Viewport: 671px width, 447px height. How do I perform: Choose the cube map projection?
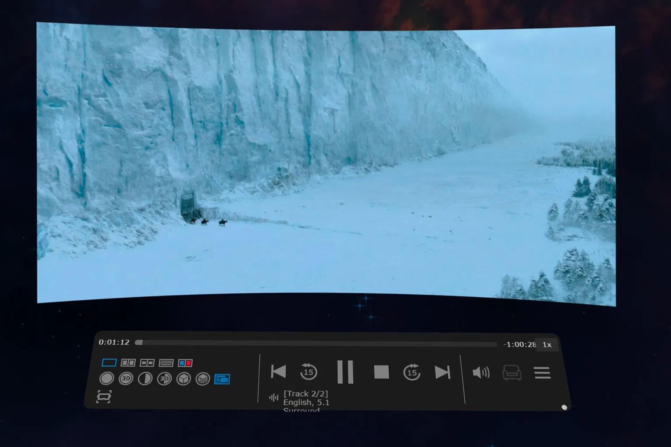(183, 378)
